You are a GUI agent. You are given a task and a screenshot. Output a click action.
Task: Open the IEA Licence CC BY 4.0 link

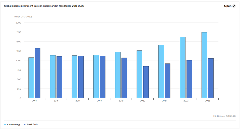[x=224, y=116]
